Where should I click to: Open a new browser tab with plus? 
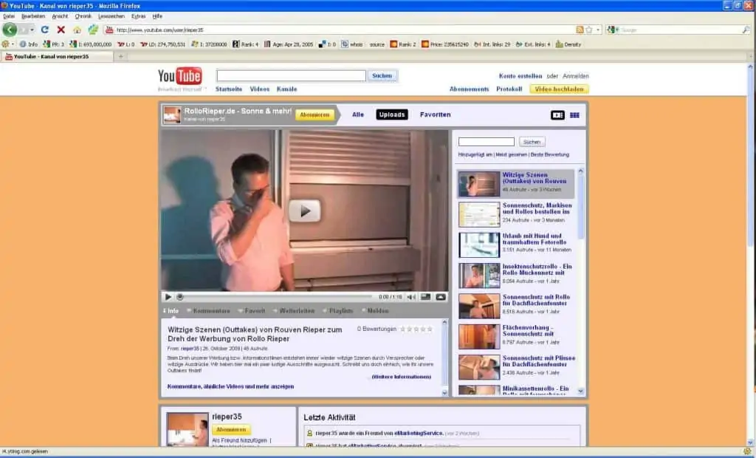coord(120,56)
